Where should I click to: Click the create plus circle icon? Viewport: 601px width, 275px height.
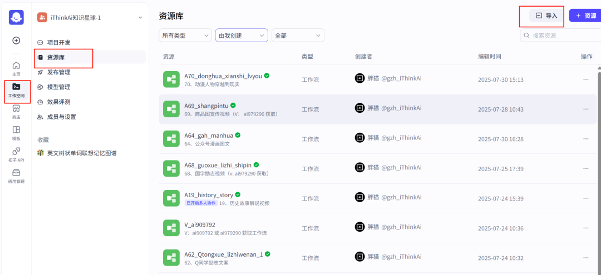pos(17,40)
